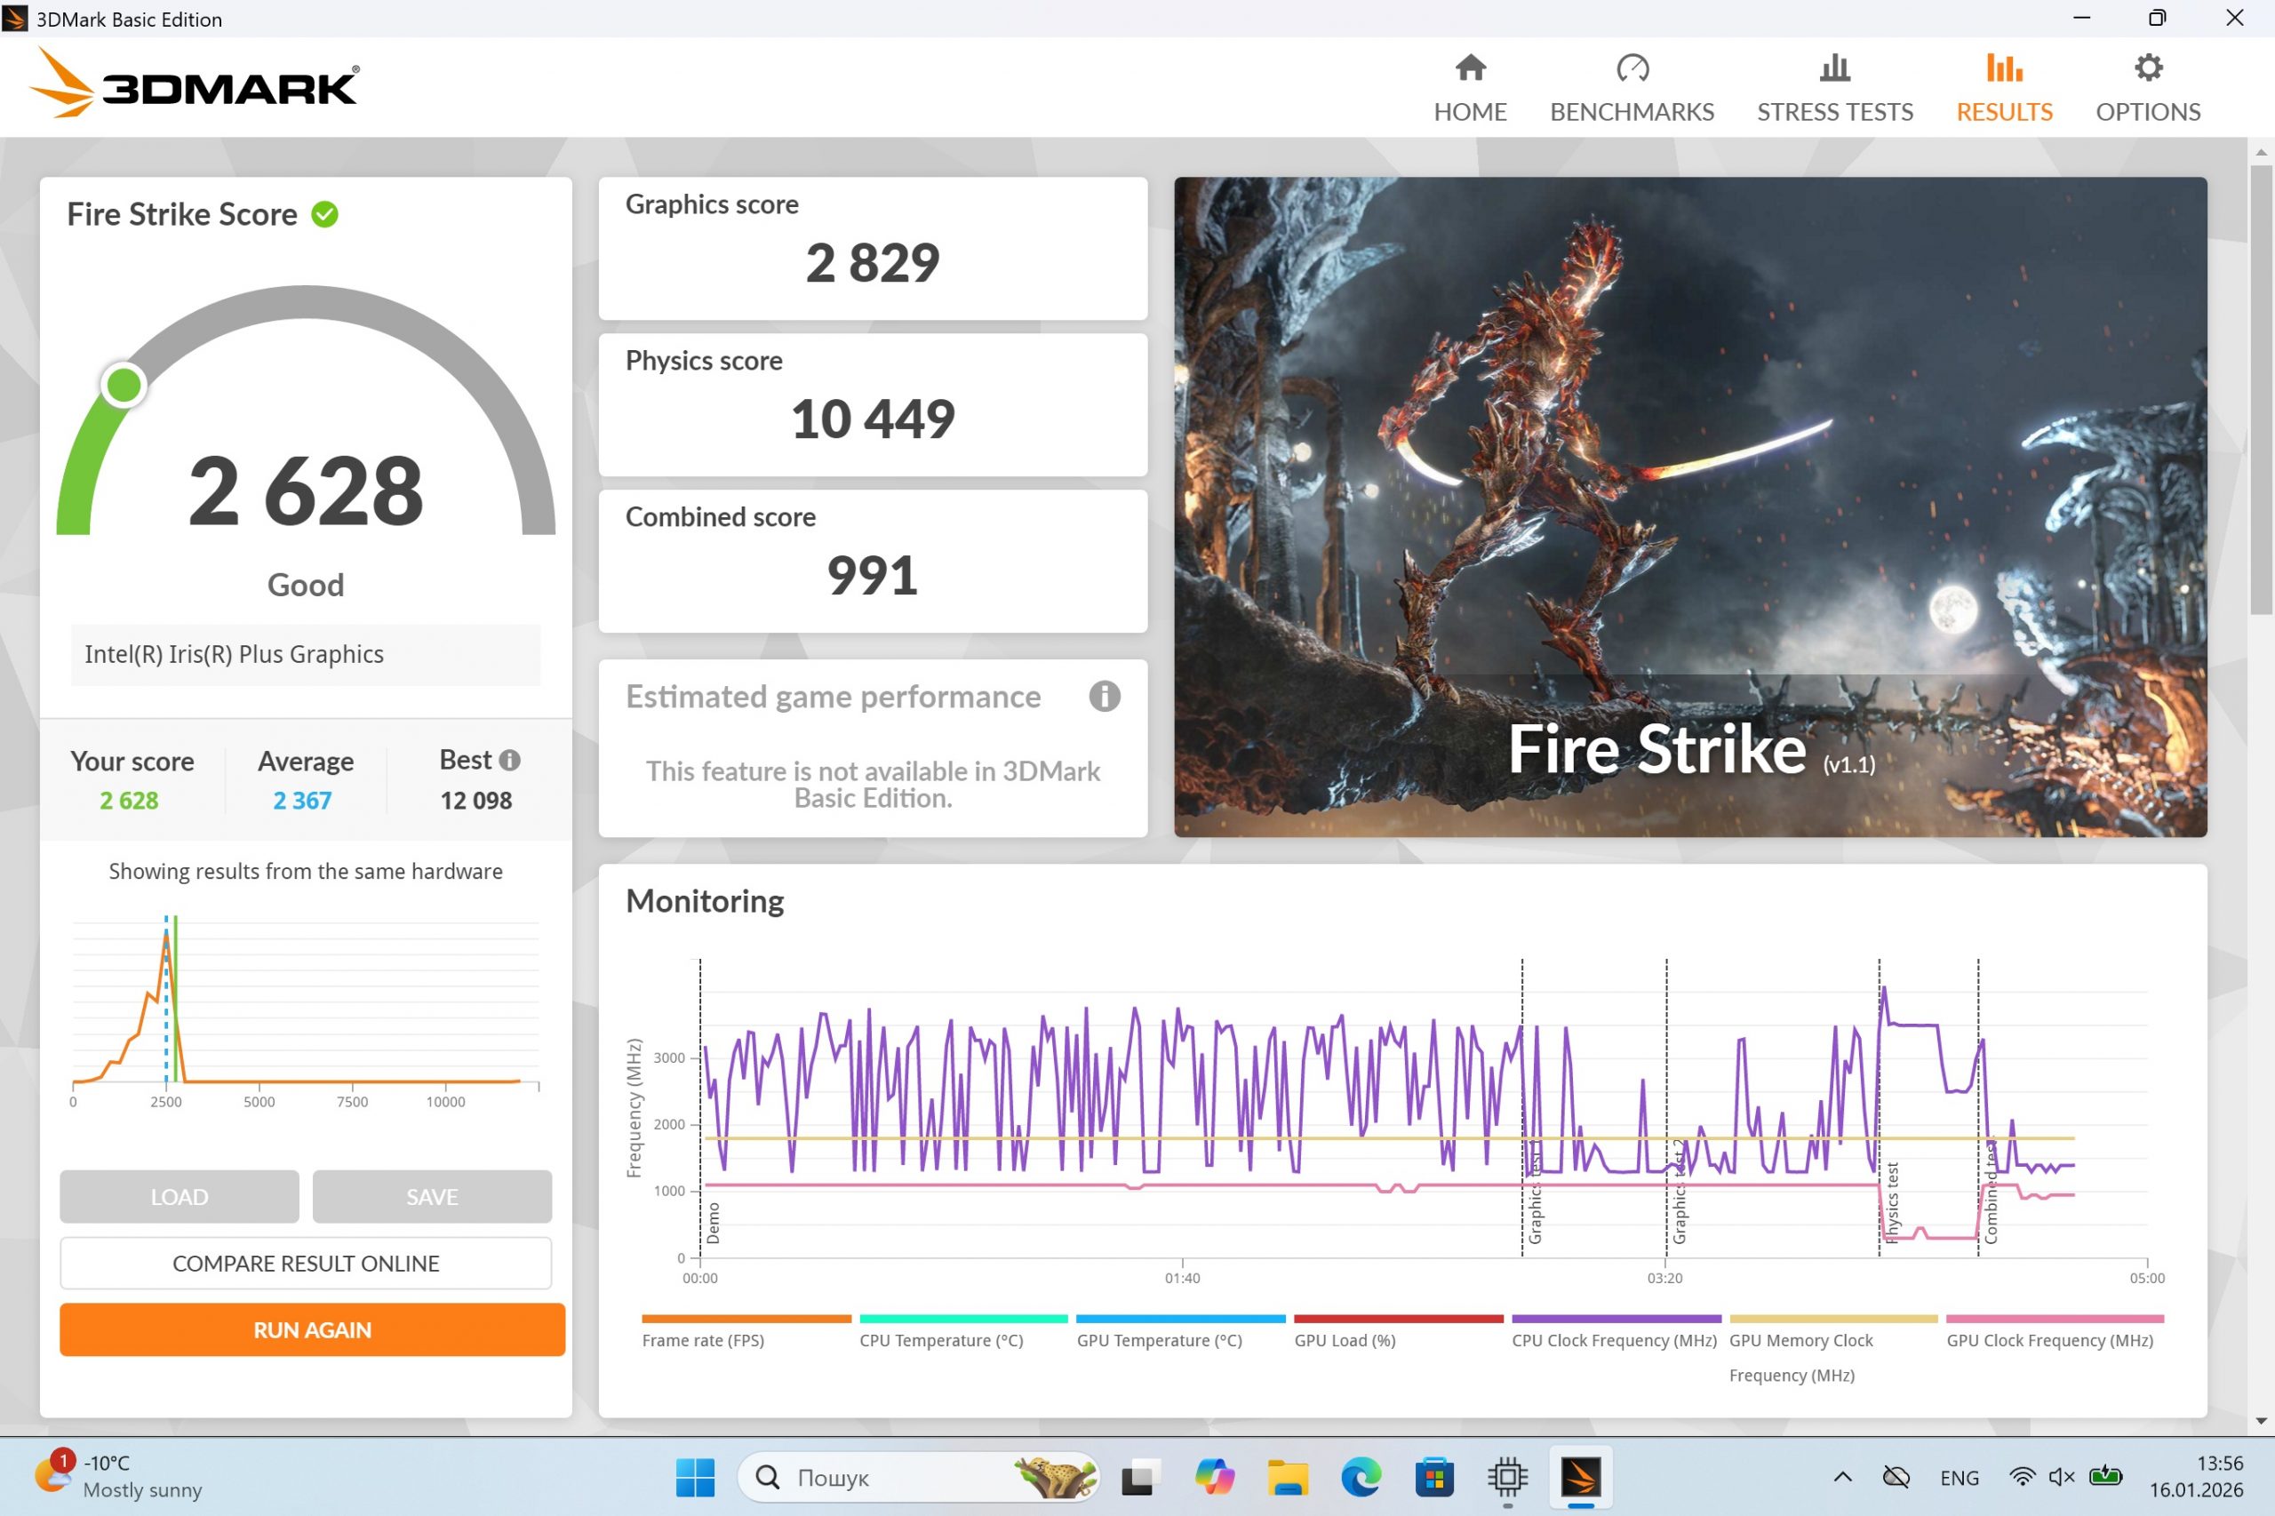Click the green validation checkmark badge
The image size is (2275, 1516).
coord(325,215)
